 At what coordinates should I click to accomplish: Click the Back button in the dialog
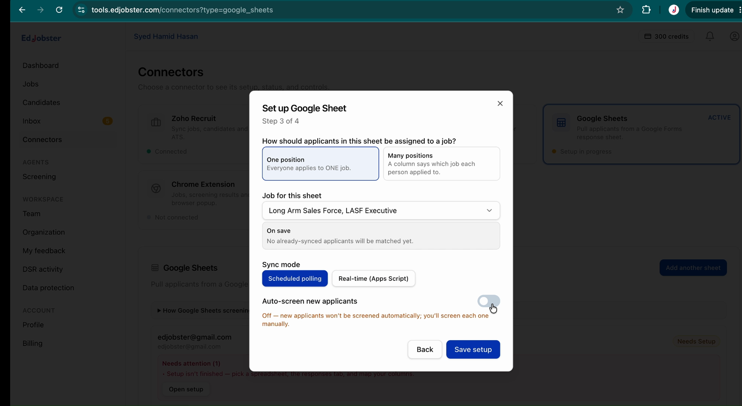(x=425, y=349)
